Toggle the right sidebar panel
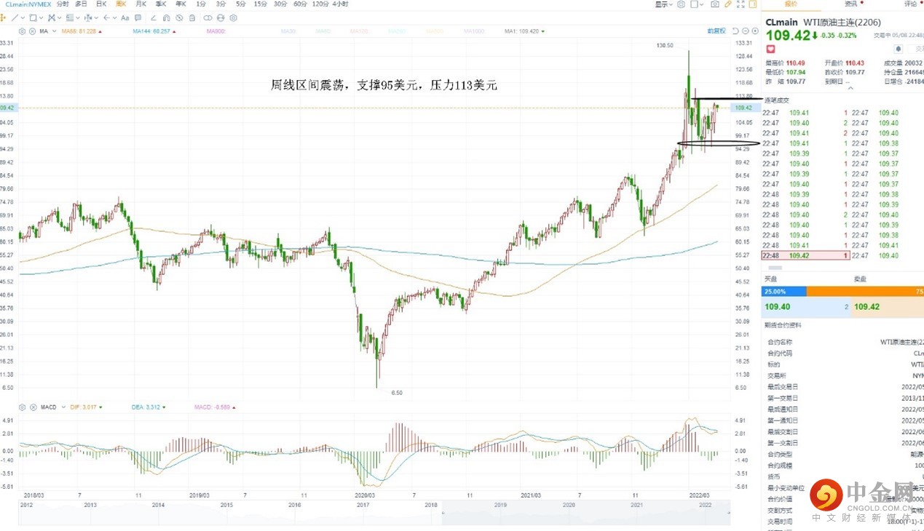This screenshot has width=924, height=531. pyautogui.click(x=754, y=4)
